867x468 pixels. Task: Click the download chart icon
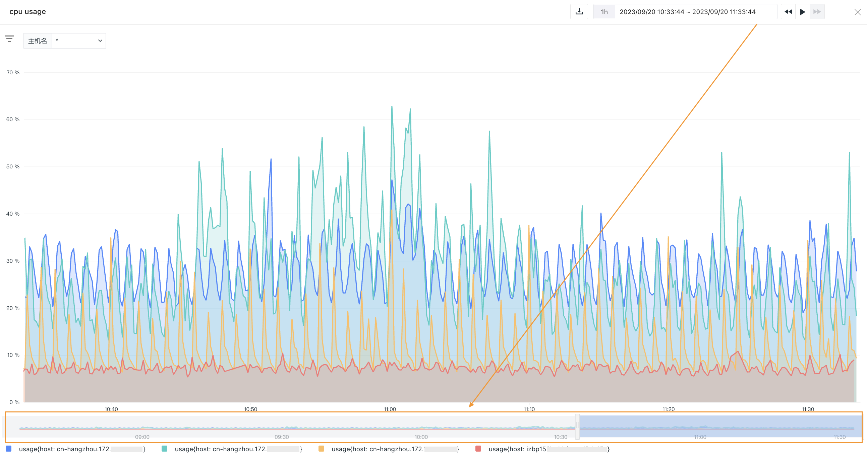point(579,12)
